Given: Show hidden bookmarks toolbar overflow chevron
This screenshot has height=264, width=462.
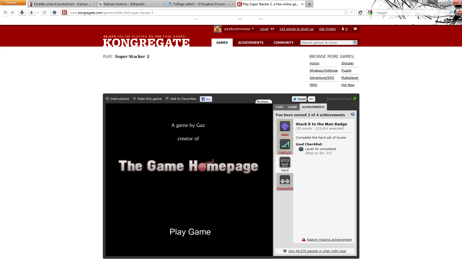Looking at the screenshot, I should pyautogui.click(x=441, y=21).
